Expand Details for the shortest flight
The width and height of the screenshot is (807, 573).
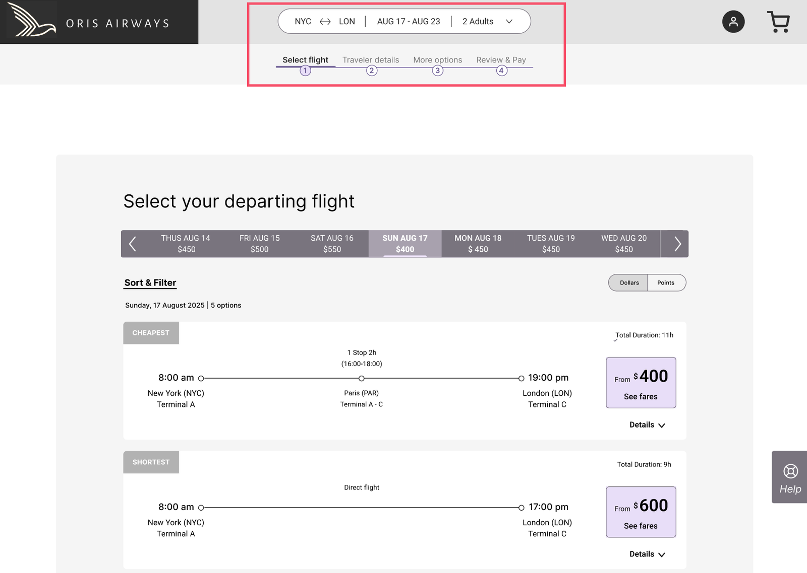pyautogui.click(x=647, y=554)
